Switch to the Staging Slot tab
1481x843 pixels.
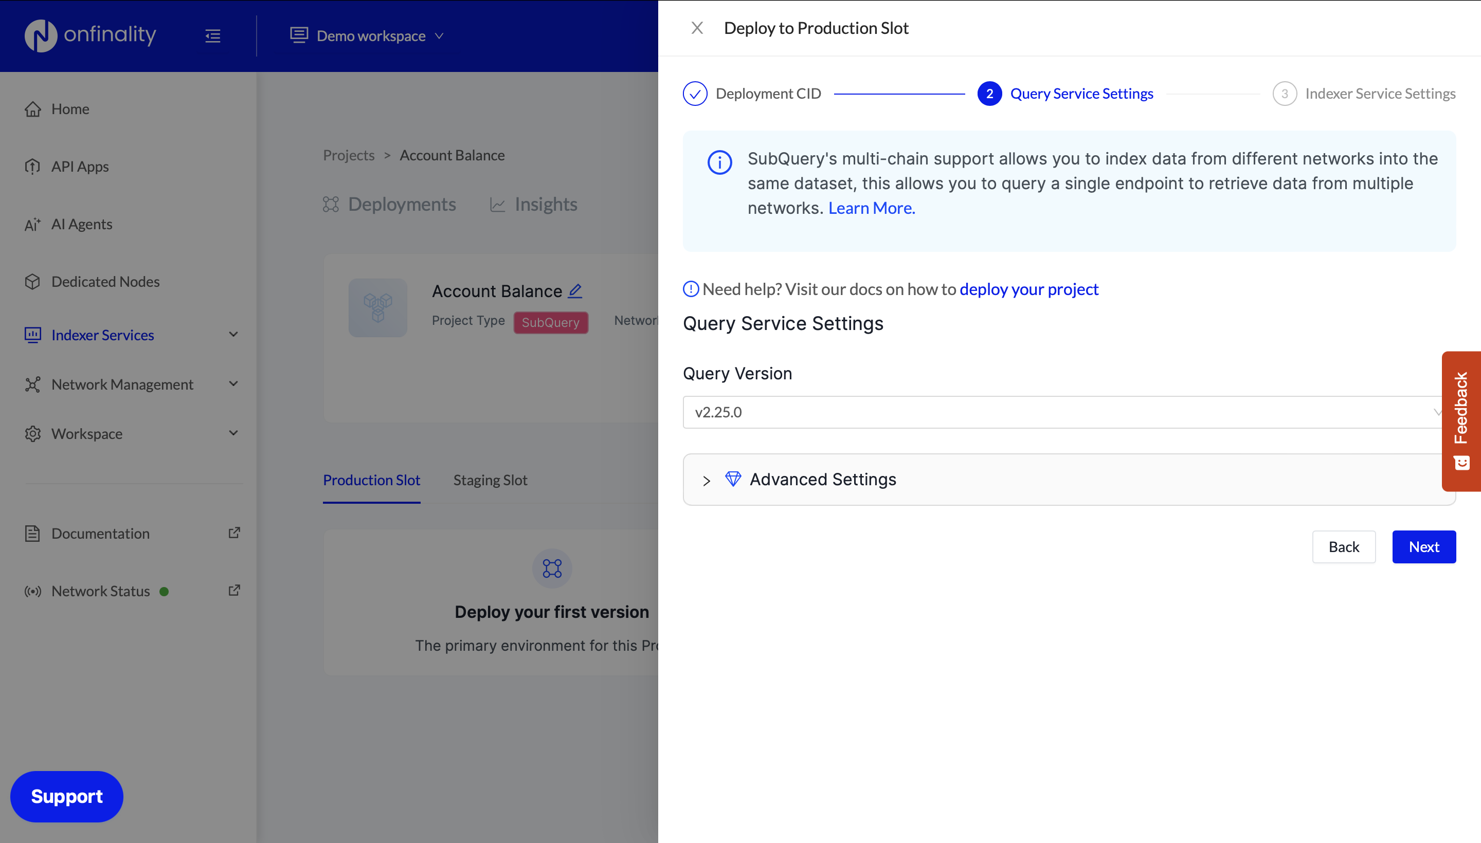pos(490,480)
